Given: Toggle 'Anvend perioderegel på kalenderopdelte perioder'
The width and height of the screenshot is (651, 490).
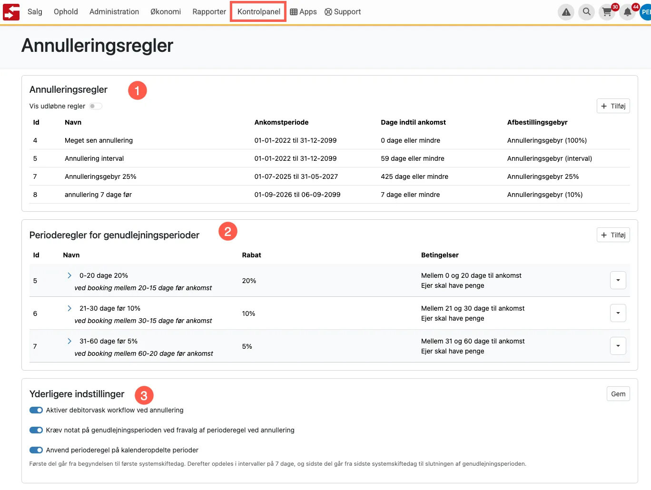Looking at the screenshot, I should [36, 450].
